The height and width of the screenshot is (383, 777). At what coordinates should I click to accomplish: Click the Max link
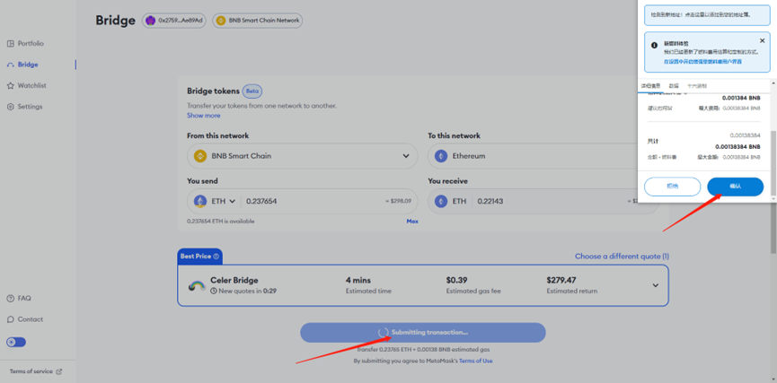coord(412,222)
